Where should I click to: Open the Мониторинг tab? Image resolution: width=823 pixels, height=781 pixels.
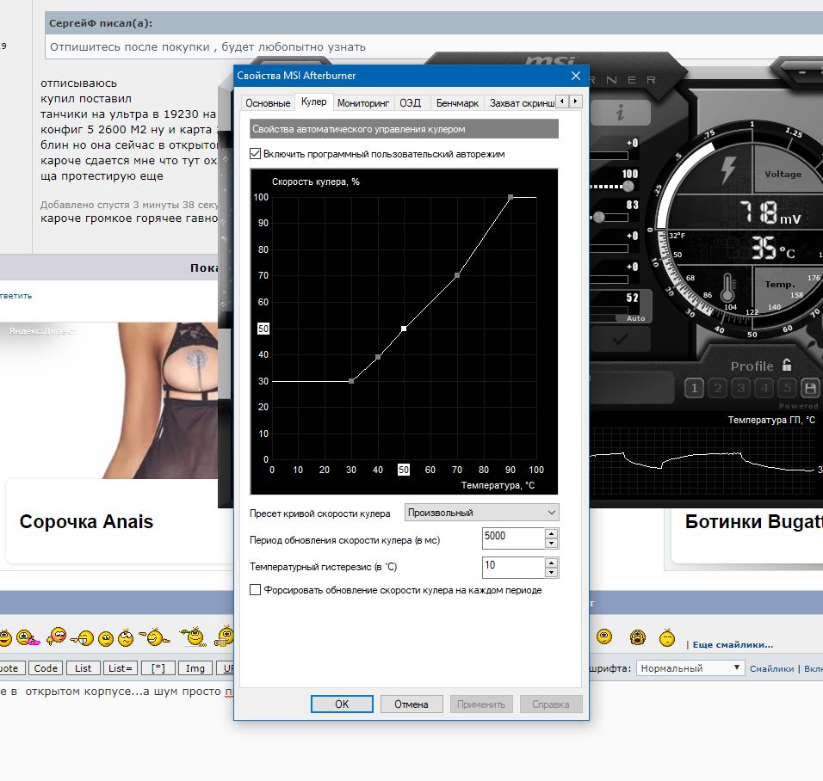click(363, 103)
